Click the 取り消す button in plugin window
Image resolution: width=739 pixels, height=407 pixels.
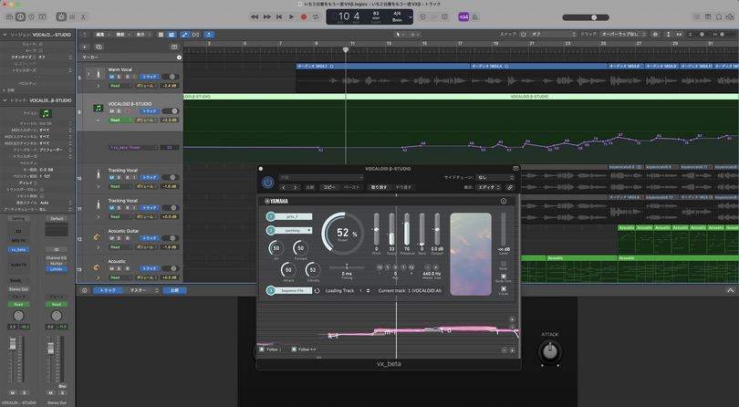click(379, 187)
